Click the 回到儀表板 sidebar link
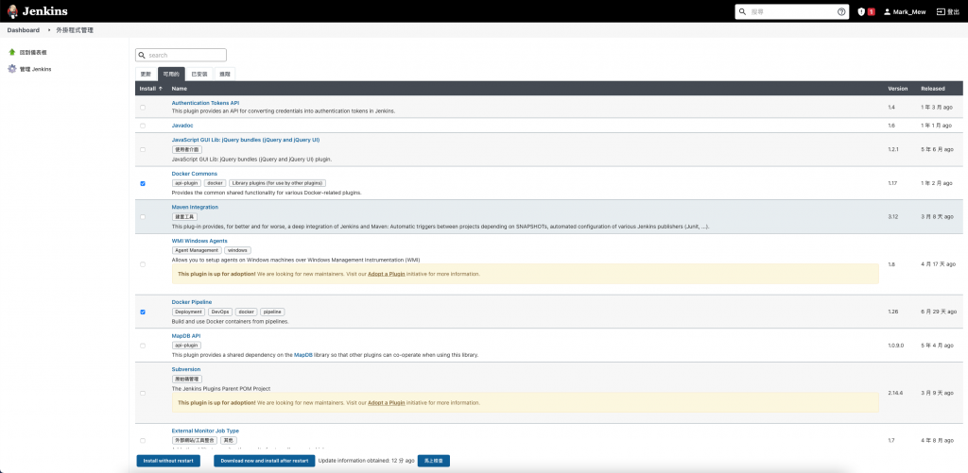The height and width of the screenshot is (473, 968). (33, 53)
